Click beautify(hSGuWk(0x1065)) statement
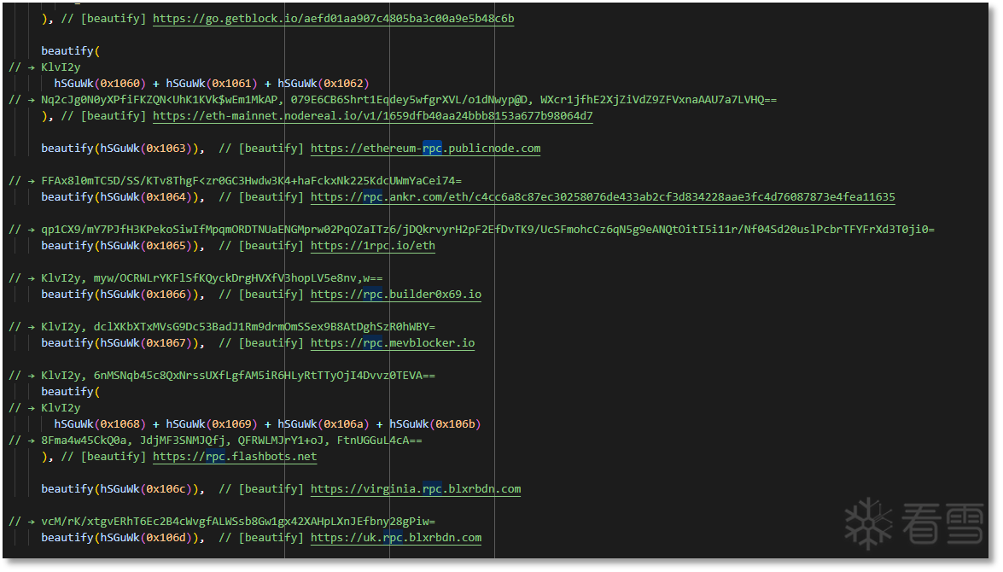1003x572 pixels. 123,246
